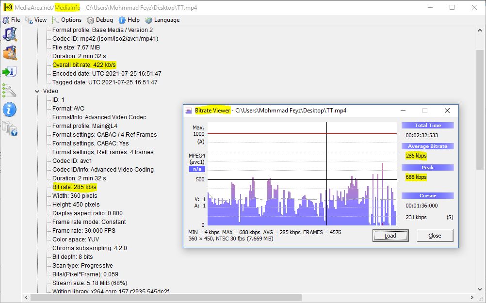Select the 'Format profile: Main@L4' row
Image resolution: width=486 pixels, height=303 pixels.
pyautogui.click(x=84, y=126)
